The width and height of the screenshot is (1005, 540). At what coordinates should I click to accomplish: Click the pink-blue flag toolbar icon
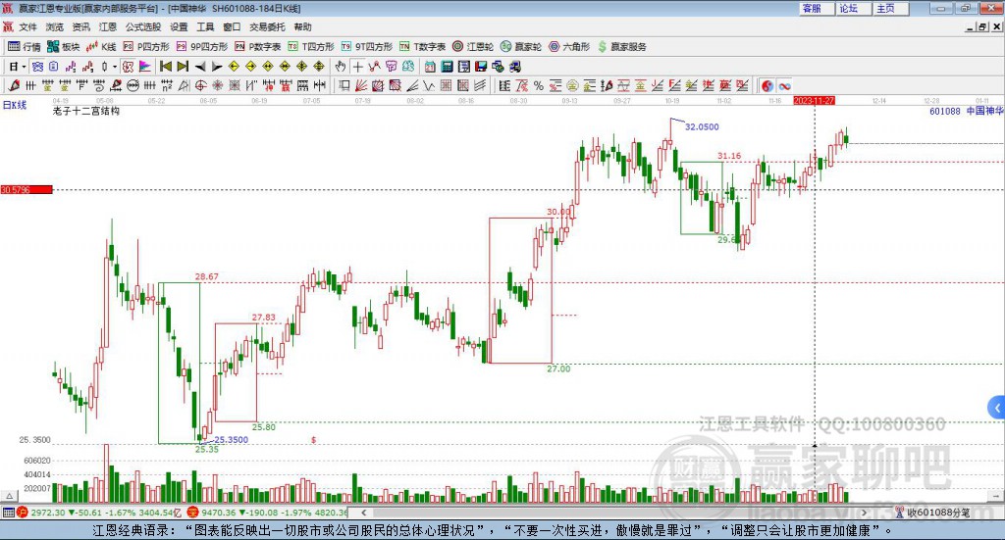click(x=145, y=67)
